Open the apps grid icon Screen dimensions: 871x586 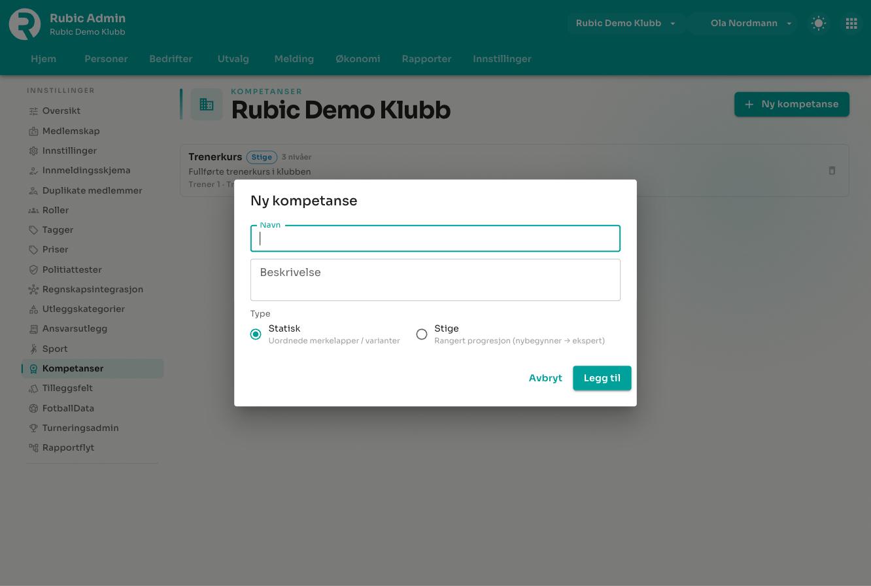pos(851,24)
